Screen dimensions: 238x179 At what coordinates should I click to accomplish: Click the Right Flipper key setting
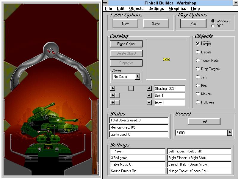click(199, 158)
